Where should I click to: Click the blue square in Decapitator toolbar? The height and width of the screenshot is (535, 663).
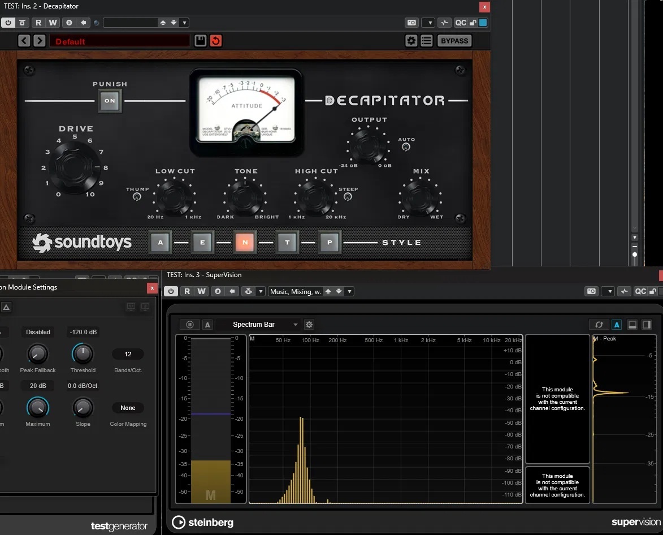[x=483, y=23]
